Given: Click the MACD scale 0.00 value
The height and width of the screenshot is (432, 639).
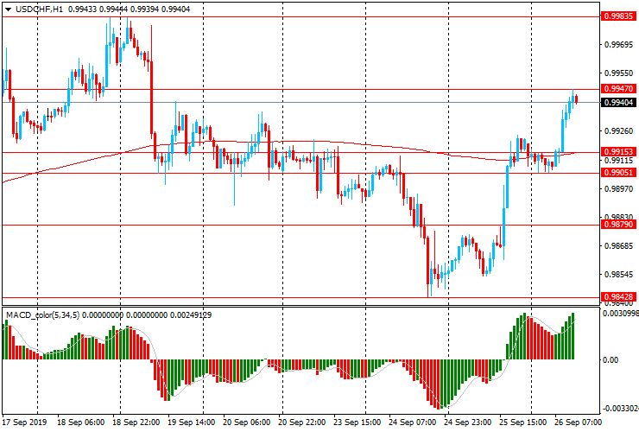Looking at the screenshot, I should coord(610,359).
